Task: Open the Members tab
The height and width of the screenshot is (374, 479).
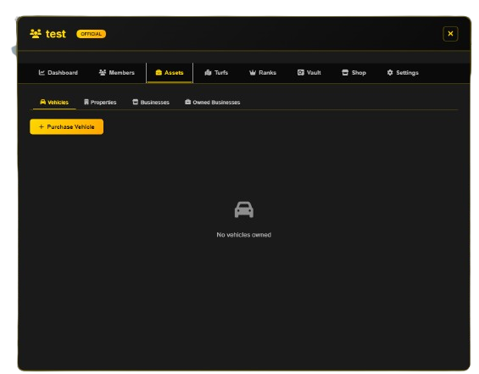Action: pos(117,73)
